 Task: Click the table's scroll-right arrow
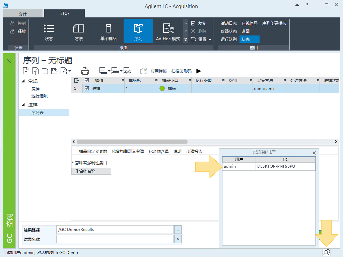point(336,142)
